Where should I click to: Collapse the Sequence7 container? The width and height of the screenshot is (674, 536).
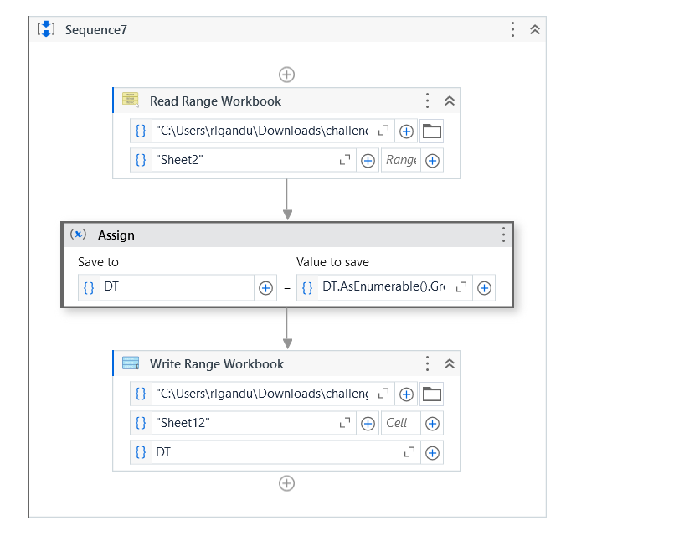point(535,30)
